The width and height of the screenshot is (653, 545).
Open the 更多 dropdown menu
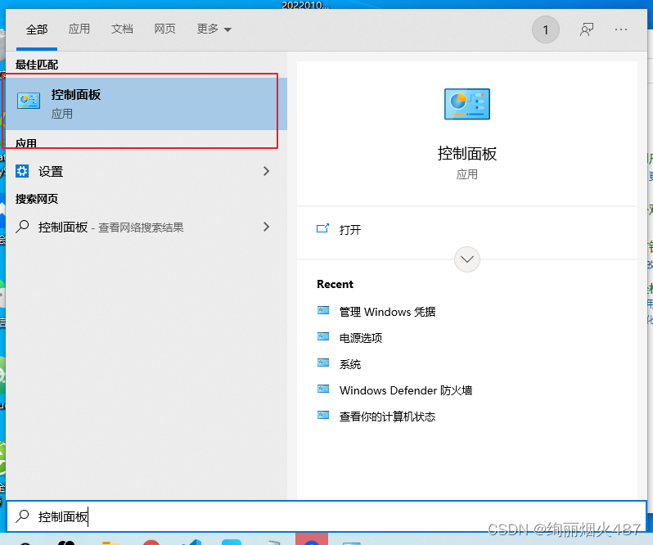tap(214, 29)
